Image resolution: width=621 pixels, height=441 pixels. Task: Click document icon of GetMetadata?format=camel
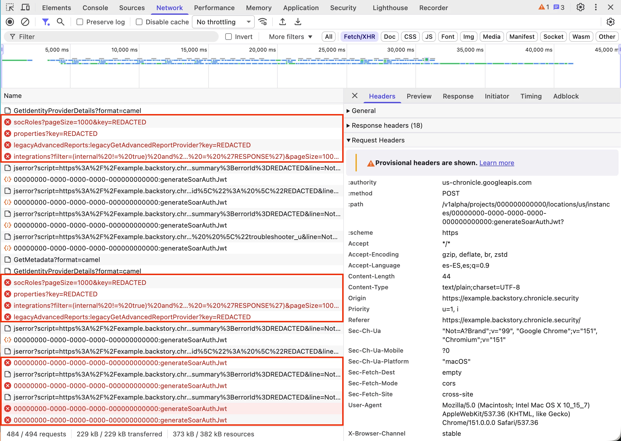coord(8,260)
